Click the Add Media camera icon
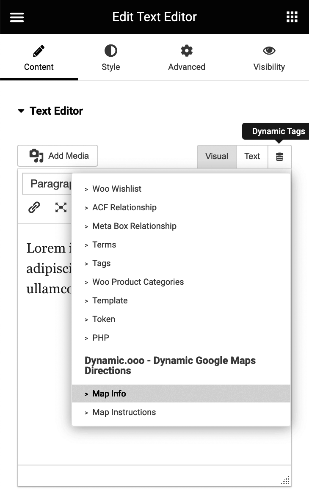The width and height of the screenshot is (309, 490). tap(37, 156)
